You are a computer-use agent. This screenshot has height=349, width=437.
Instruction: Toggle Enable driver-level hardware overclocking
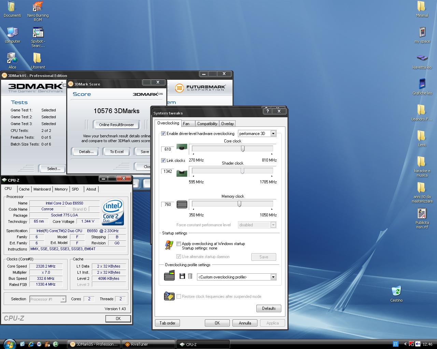point(163,134)
